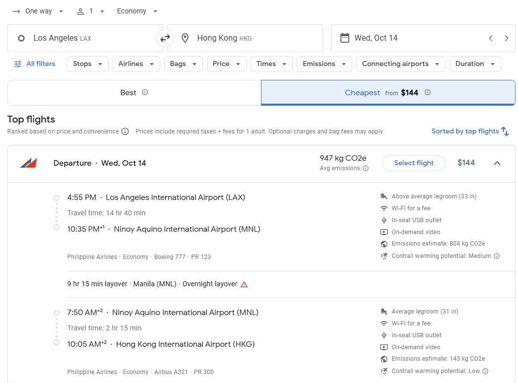Viewport: 518px width, 383px height.
Task: Click the 9 hr 15 min layover text
Action: point(97,284)
